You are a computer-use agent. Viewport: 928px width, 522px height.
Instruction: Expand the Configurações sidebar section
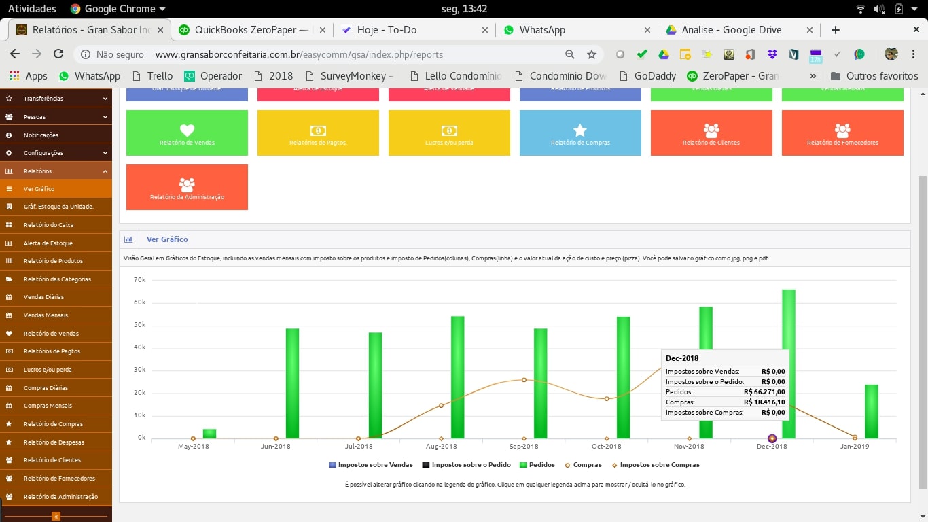pyautogui.click(x=56, y=153)
